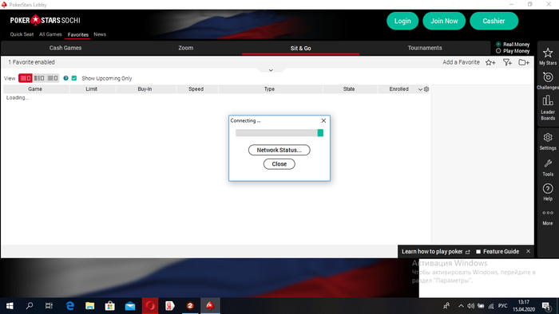The image size is (559, 314).
Task: Select the second list view layout icon
Action: (x=39, y=78)
